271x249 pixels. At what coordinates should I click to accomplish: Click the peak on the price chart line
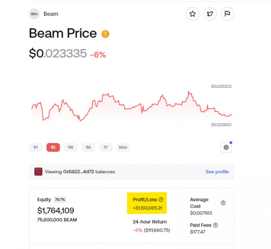[x=189, y=91]
